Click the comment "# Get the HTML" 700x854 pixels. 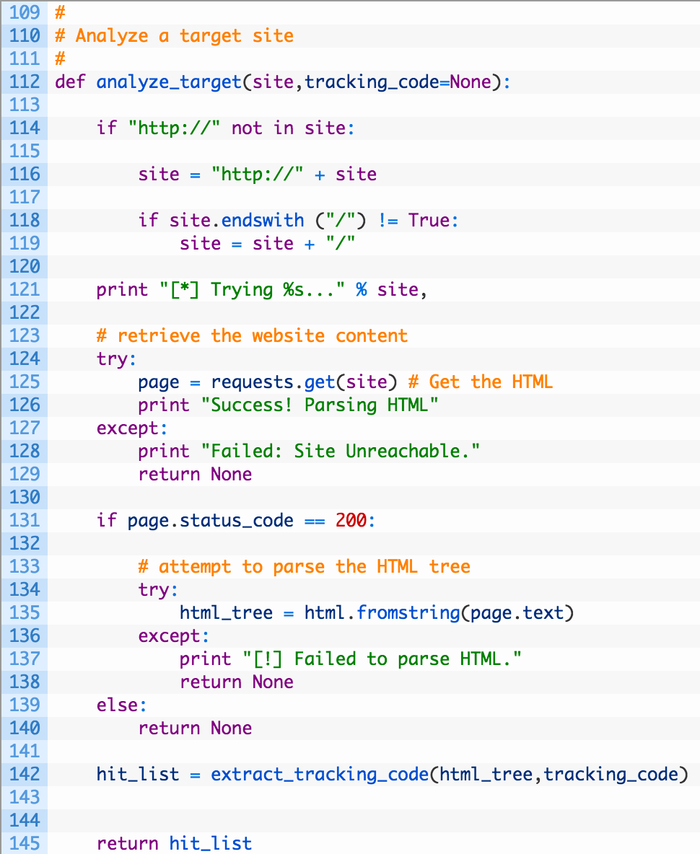[x=481, y=382]
